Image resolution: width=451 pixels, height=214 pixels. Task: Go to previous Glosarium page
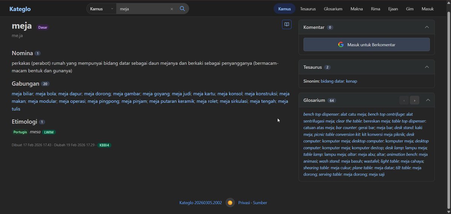click(x=404, y=100)
